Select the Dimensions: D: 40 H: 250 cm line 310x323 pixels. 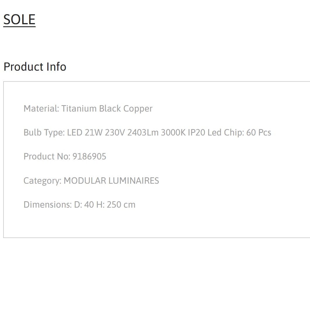79,204
